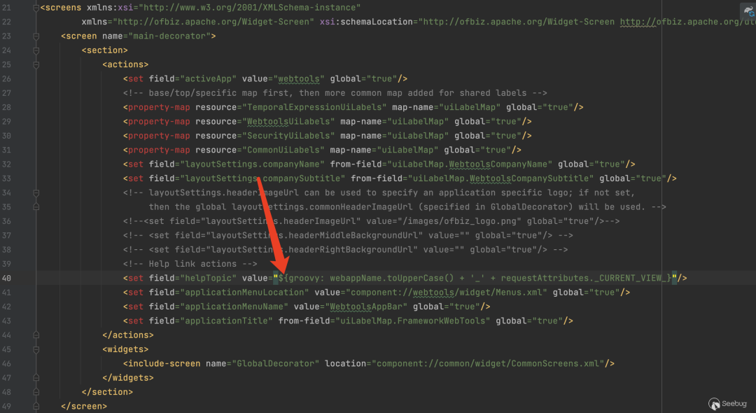Click line number 33 in the gutter

[x=6, y=178]
